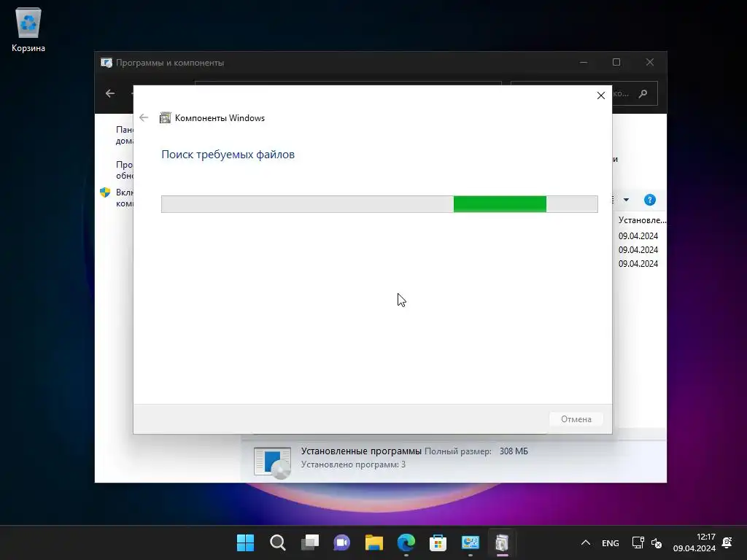
Task: Open Microsoft Store from the taskbar
Action: (x=438, y=542)
